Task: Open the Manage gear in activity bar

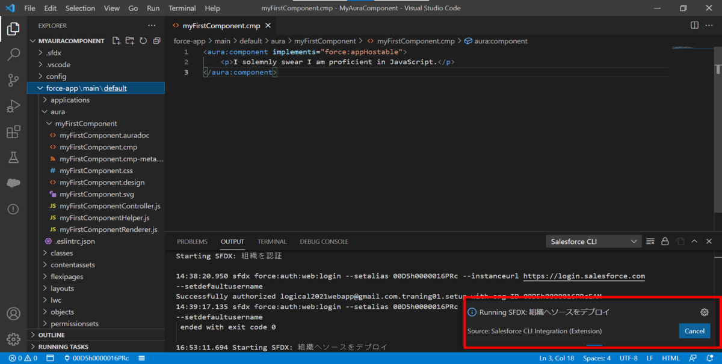Action: click(x=13, y=340)
